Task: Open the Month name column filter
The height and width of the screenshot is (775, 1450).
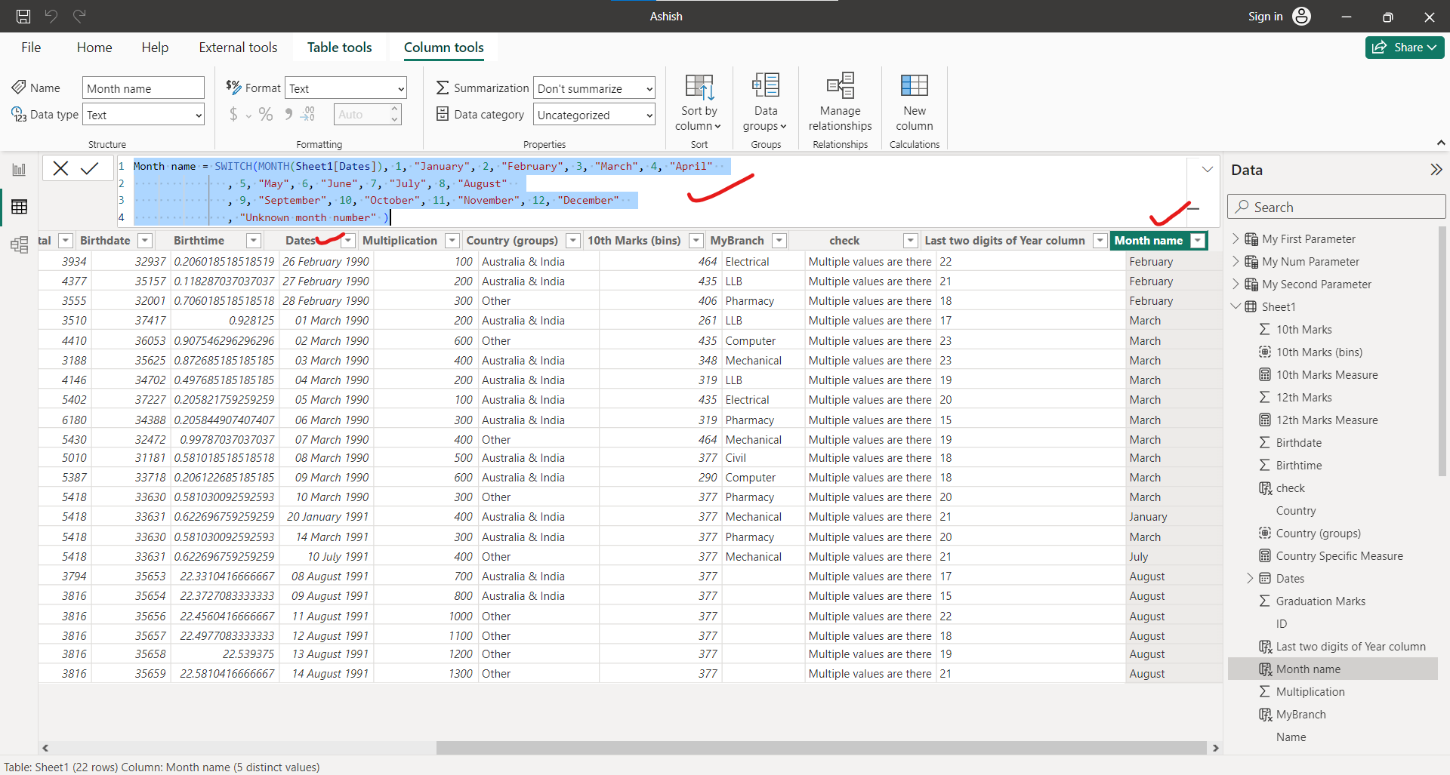Action: [1198, 240]
